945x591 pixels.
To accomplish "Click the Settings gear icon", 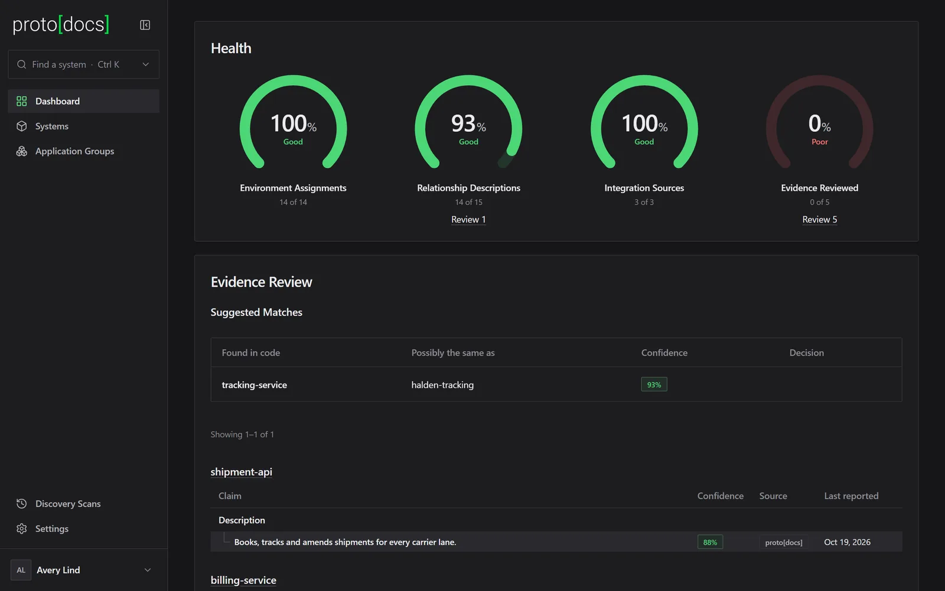I will [22, 528].
